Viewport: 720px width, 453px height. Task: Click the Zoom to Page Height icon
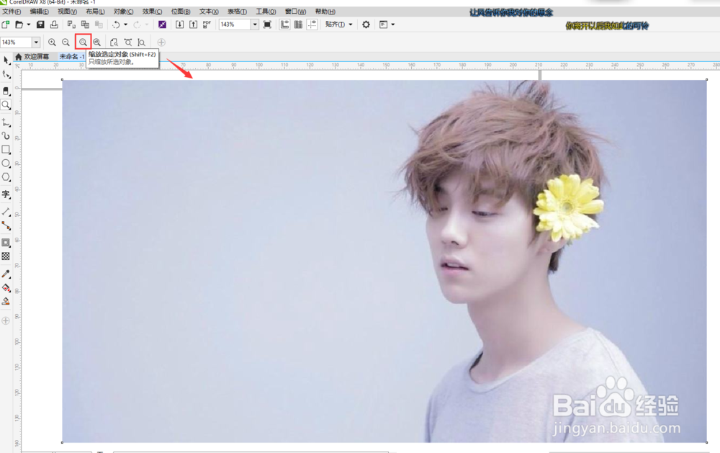[x=142, y=42]
